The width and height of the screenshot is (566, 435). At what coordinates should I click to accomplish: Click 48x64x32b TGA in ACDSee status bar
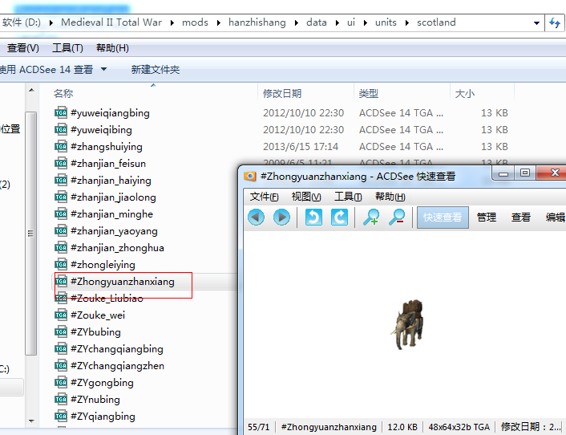pyautogui.click(x=459, y=427)
